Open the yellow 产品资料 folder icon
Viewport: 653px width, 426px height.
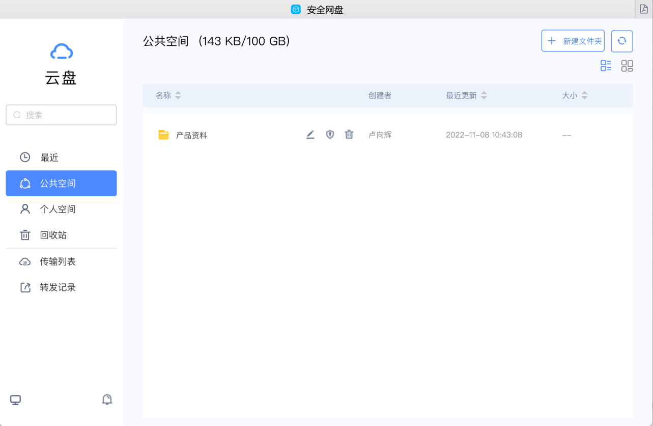163,135
